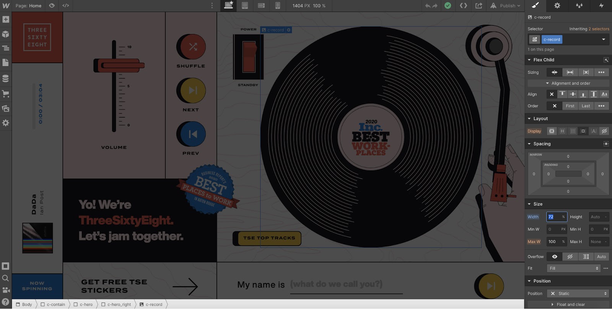Switch to the Tablet breakpoint

pyautogui.click(x=245, y=6)
